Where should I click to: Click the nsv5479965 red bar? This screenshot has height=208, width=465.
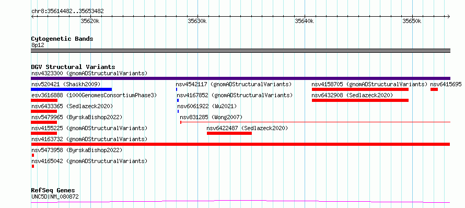click(x=44, y=122)
